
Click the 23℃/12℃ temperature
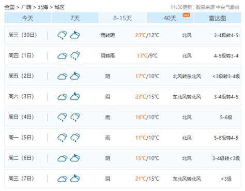click(147, 35)
